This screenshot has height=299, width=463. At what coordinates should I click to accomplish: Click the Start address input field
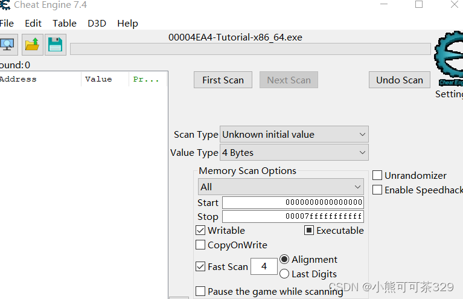click(293, 202)
